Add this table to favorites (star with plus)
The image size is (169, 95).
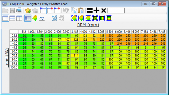click(x=28, y=10)
